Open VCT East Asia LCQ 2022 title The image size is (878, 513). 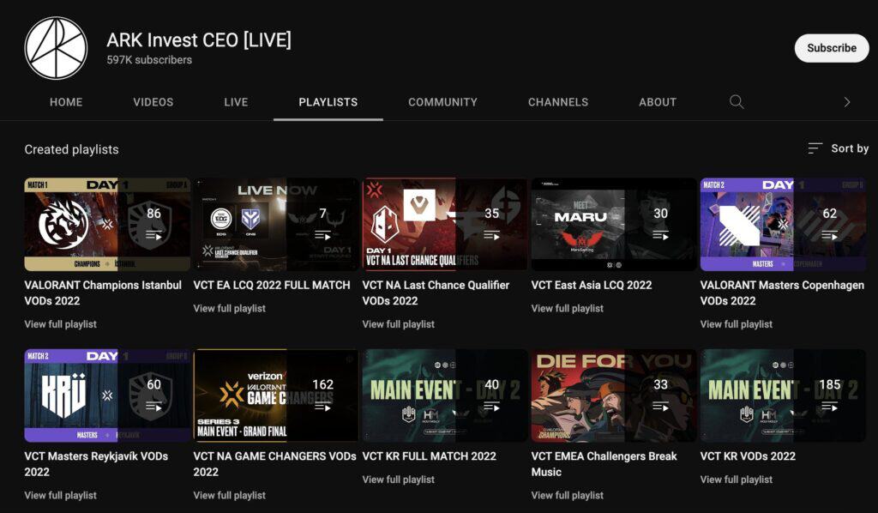click(592, 285)
